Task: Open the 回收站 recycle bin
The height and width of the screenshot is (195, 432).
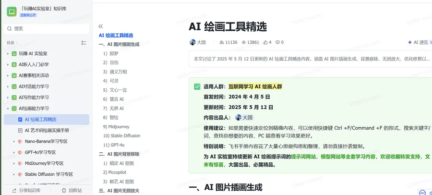Action: point(72,191)
